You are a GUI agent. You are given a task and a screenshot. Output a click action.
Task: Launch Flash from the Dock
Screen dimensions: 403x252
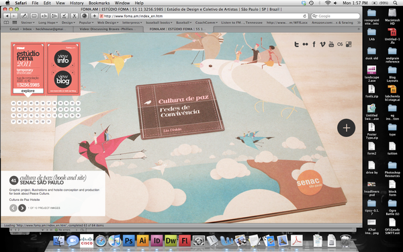pyautogui.click(x=184, y=241)
